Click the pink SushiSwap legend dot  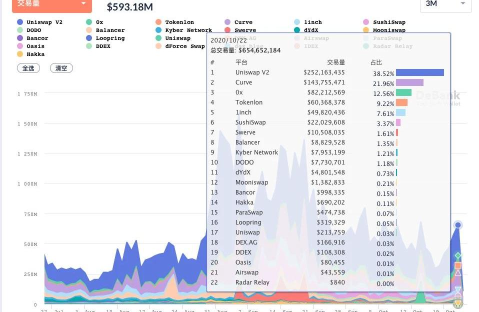(x=366, y=22)
